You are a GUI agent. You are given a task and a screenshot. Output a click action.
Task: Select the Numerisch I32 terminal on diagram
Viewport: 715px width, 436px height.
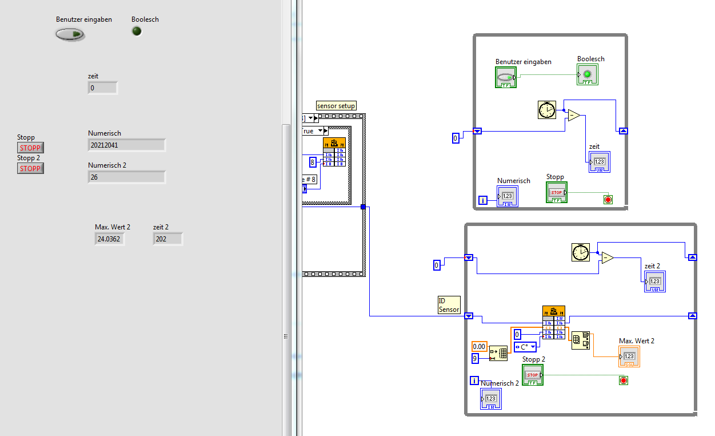tap(508, 196)
